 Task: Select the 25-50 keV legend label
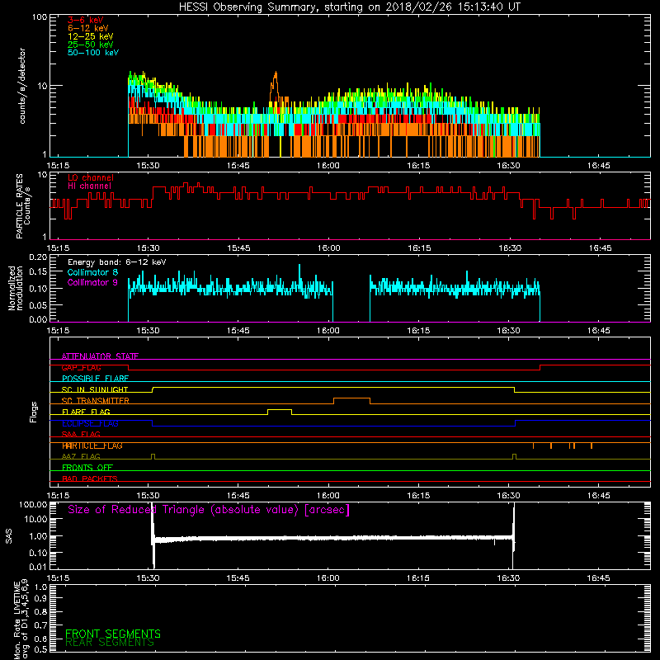click(91, 45)
